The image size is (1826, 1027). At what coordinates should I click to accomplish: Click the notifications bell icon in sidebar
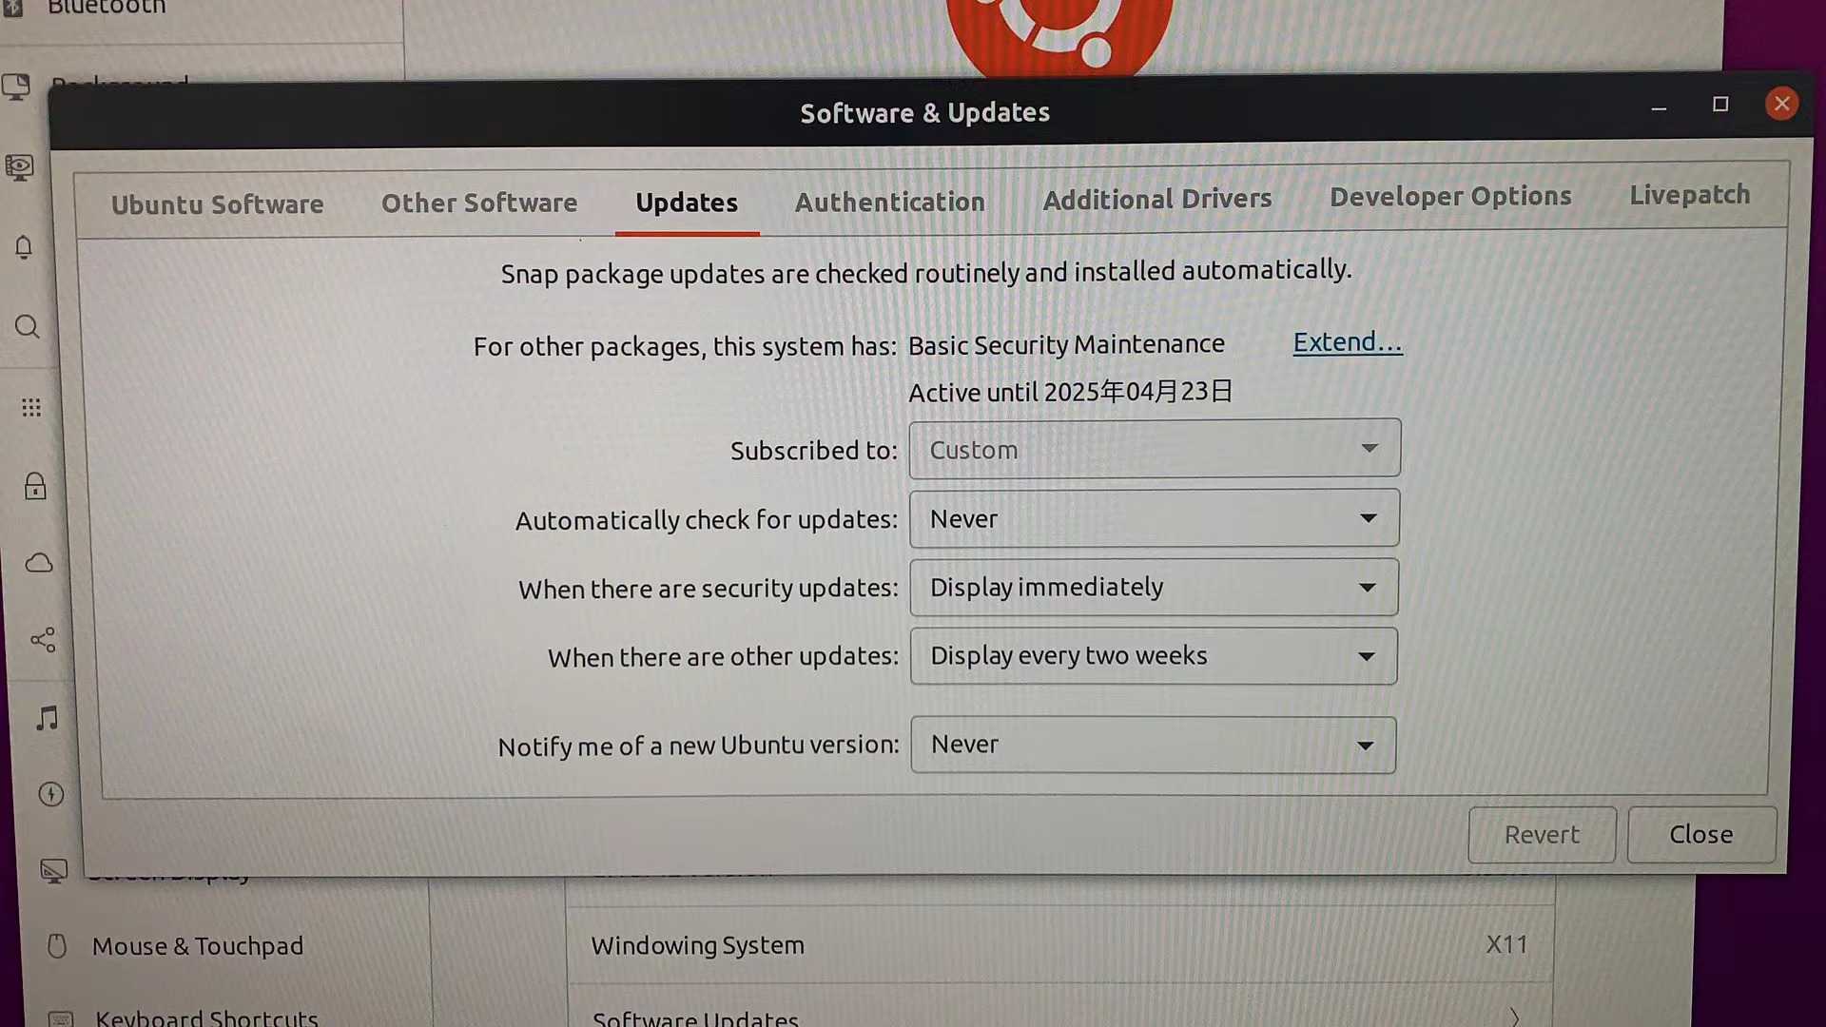[24, 247]
